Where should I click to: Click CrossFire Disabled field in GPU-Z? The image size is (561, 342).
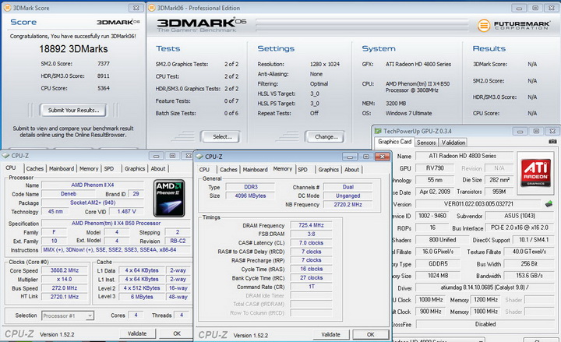(485, 324)
